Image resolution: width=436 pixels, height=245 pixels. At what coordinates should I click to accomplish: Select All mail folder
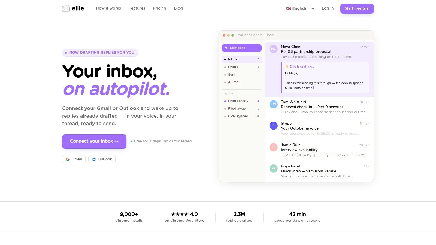click(242, 82)
